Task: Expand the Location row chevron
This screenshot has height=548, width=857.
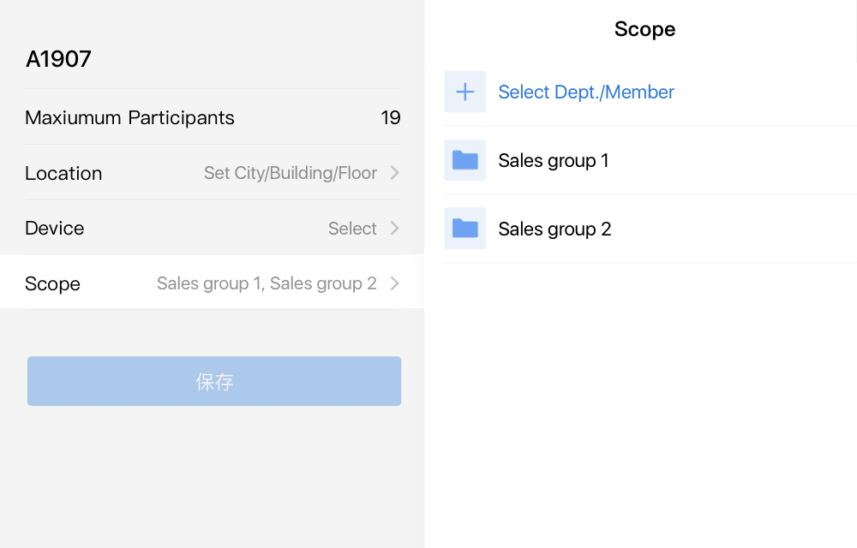Action: [394, 173]
